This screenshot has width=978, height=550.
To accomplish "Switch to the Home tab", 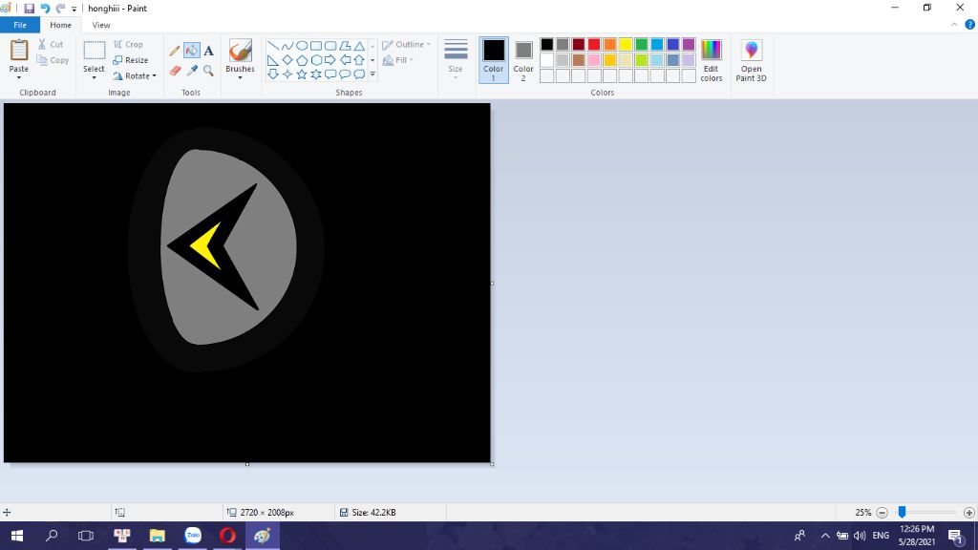I will pyautogui.click(x=60, y=25).
